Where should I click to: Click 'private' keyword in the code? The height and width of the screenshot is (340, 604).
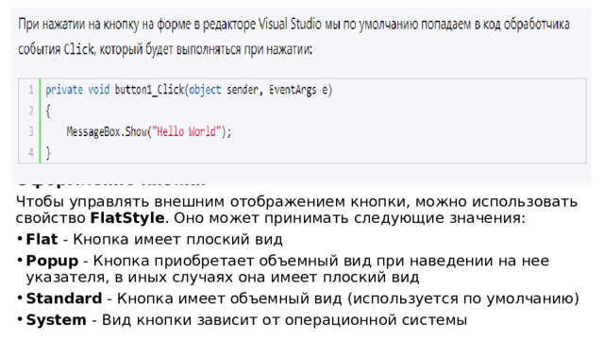[x=64, y=91]
